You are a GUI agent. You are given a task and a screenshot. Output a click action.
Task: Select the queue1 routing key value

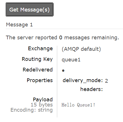pos(71,60)
